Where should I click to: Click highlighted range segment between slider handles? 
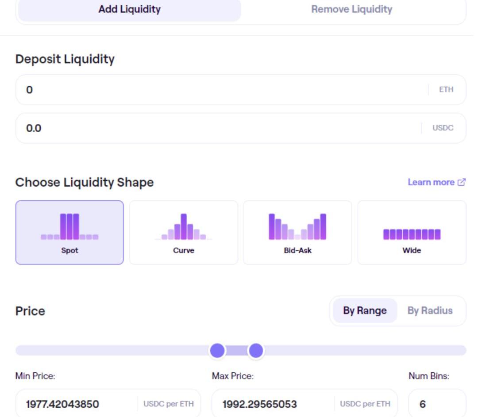pyautogui.click(x=237, y=351)
